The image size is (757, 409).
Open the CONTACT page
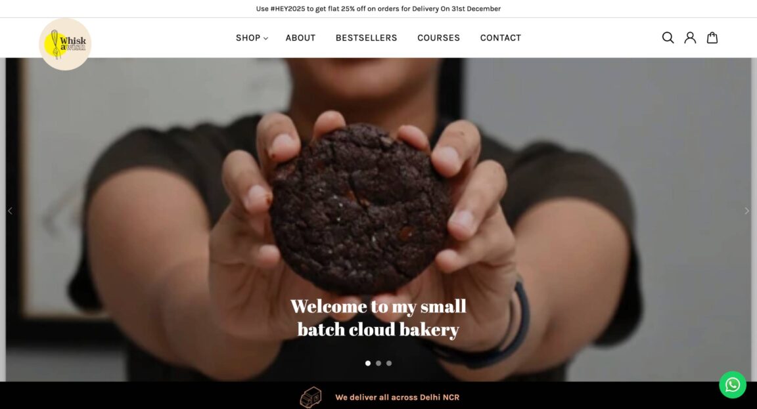click(x=501, y=37)
